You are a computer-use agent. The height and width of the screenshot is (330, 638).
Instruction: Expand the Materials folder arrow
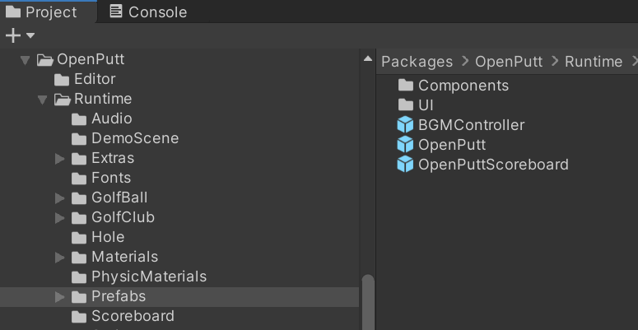tap(60, 258)
